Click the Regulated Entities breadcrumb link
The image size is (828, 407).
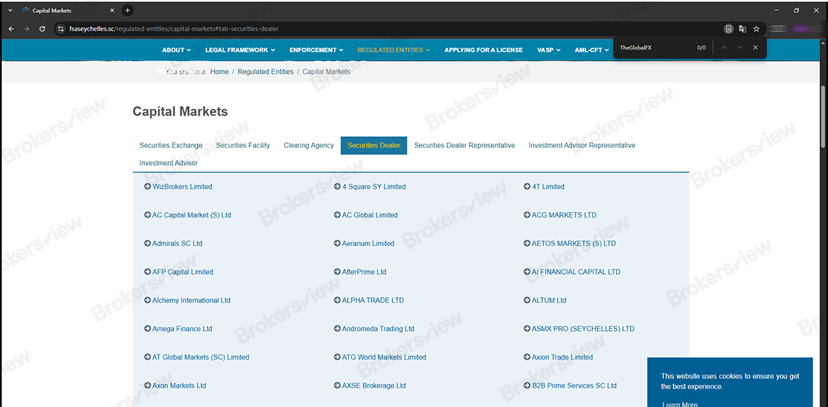(x=266, y=72)
